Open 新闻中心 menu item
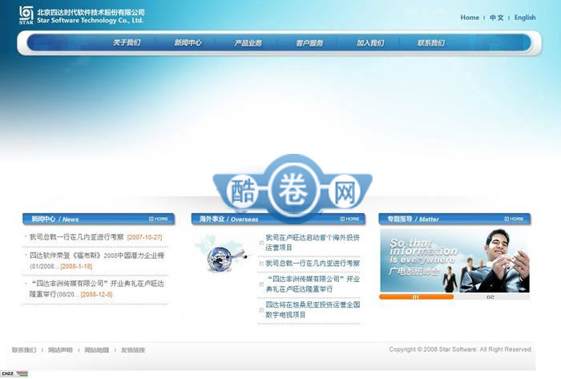 pos(188,43)
